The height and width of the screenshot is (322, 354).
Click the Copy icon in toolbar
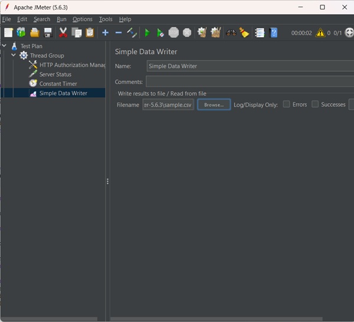click(77, 33)
